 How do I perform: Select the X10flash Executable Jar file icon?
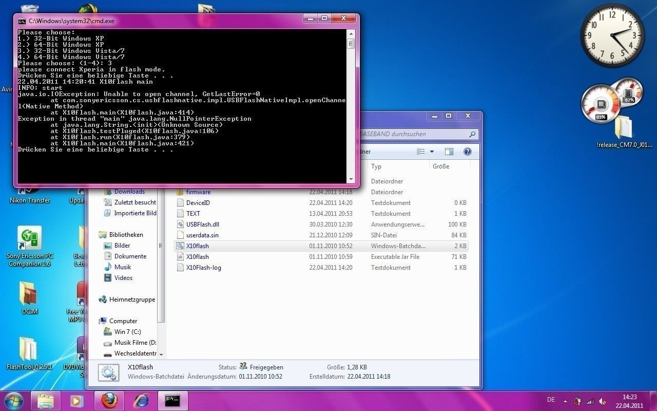point(180,257)
